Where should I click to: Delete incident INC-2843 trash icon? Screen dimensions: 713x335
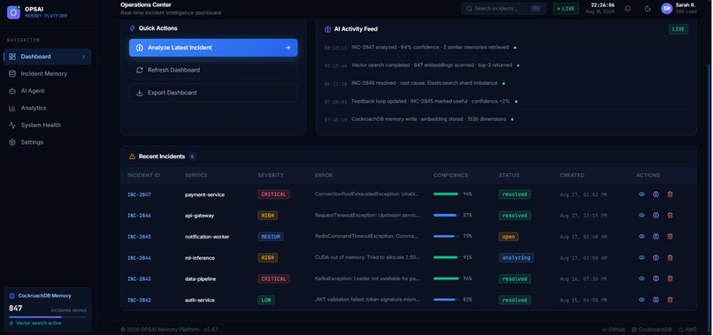[x=670, y=278]
